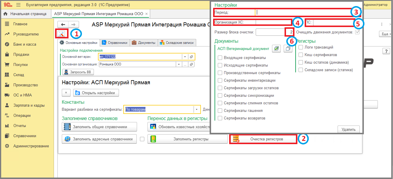Click Заполнить регистры button
The height and width of the screenshot is (179, 393).
click(x=187, y=139)
